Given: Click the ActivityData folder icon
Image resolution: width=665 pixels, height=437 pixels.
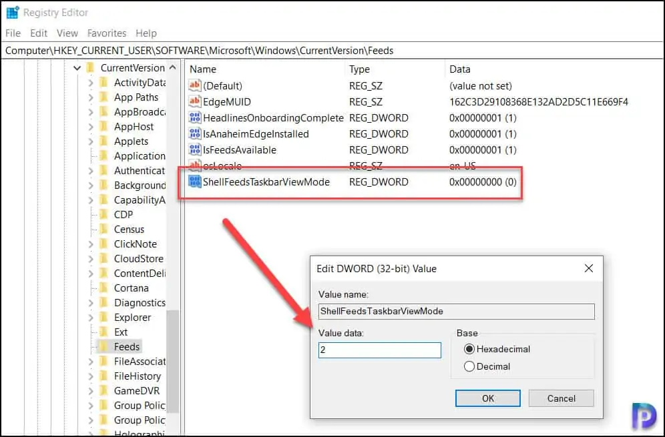Looking at the screenshot, I should 104,83.
